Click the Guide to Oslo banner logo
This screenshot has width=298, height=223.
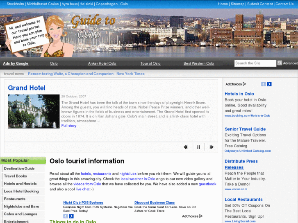[93, 27]
